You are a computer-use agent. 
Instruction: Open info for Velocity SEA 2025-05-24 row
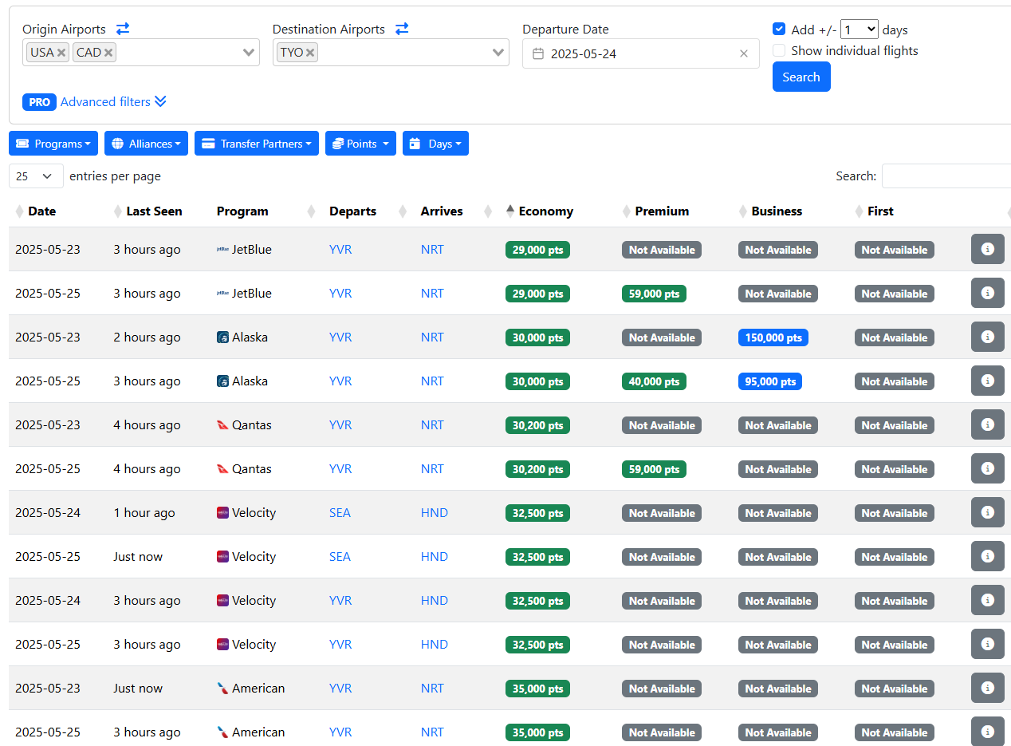[x=987, y=512]
